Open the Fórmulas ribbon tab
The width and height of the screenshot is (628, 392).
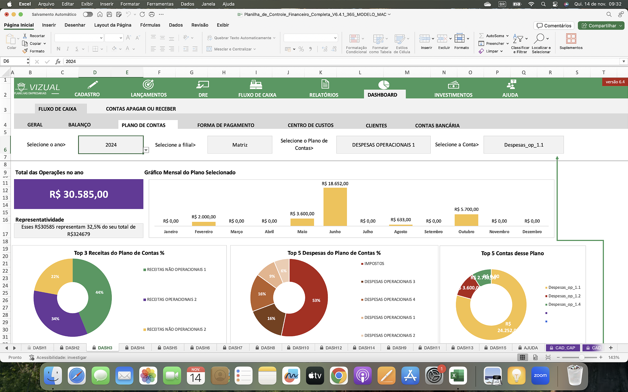pyautogui.click(x=150, y=25)
